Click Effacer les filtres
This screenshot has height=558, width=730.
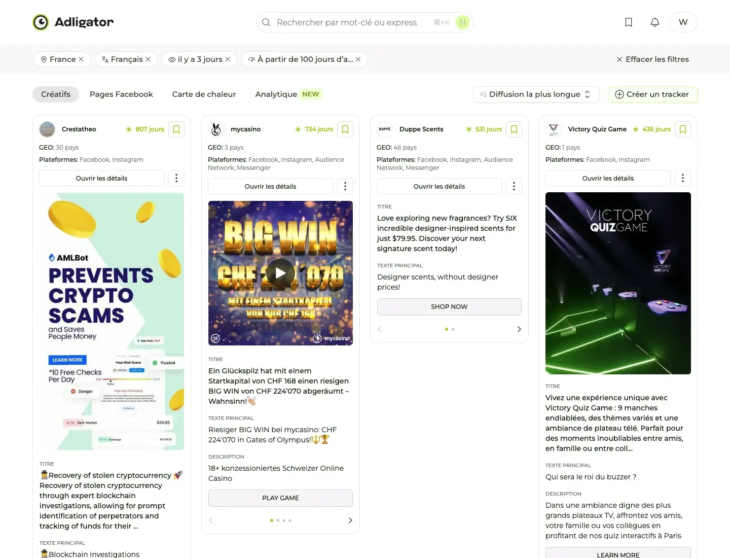pyautogui.click(x=652, y=59)
